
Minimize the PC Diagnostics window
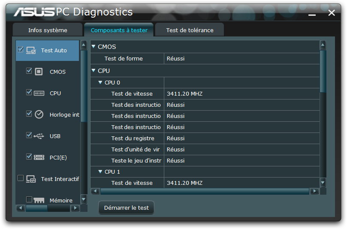(x=312, y=14)
